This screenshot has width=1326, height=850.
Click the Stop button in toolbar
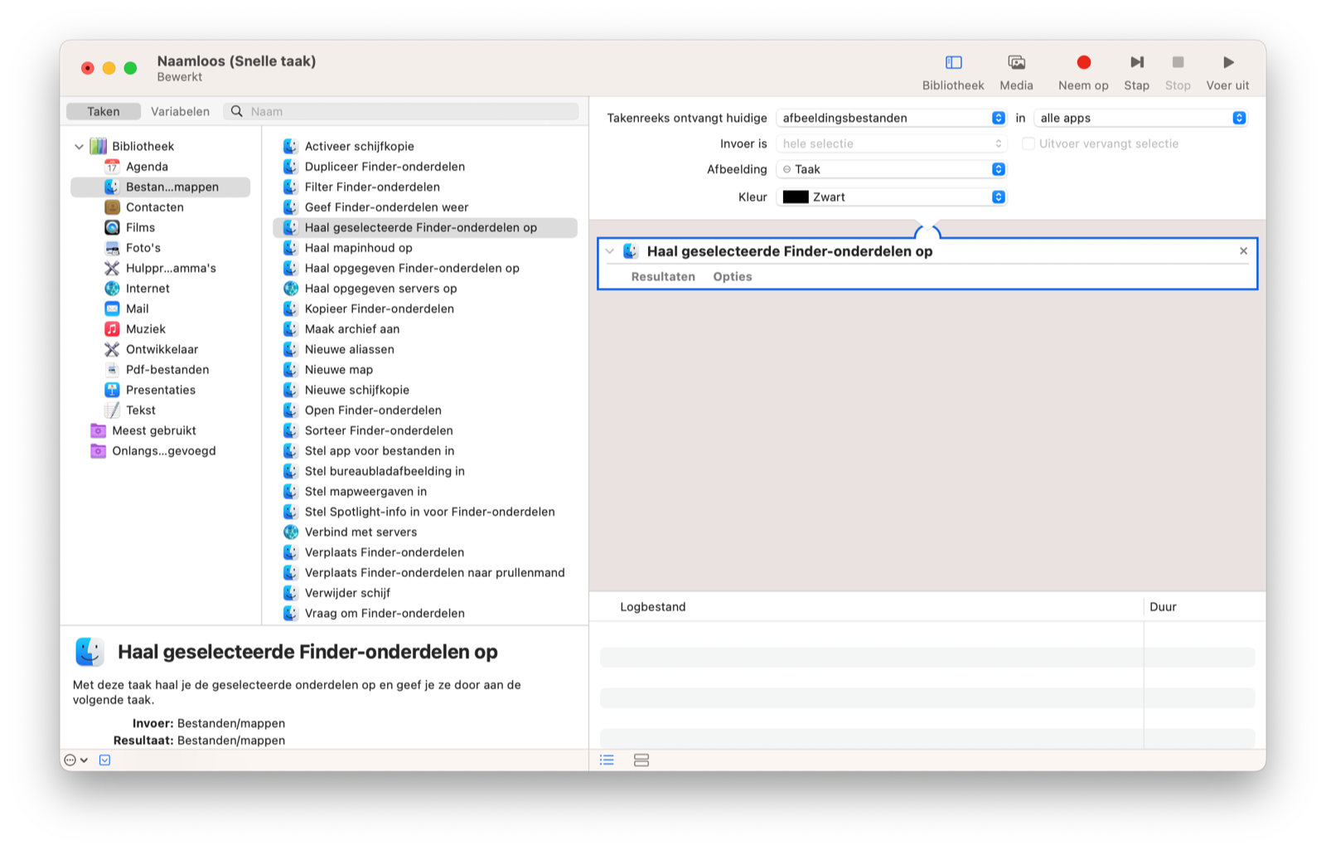pos(1178,72)
